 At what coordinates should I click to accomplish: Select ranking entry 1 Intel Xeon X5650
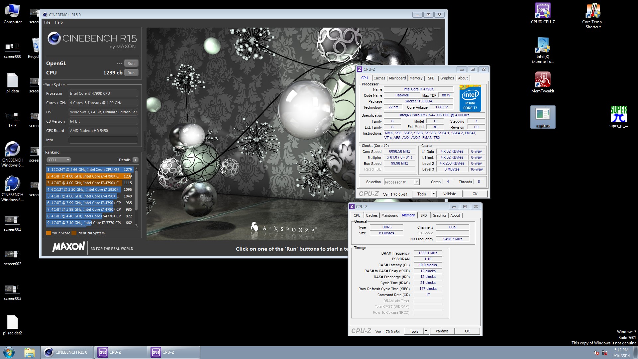tap(89, 170)
